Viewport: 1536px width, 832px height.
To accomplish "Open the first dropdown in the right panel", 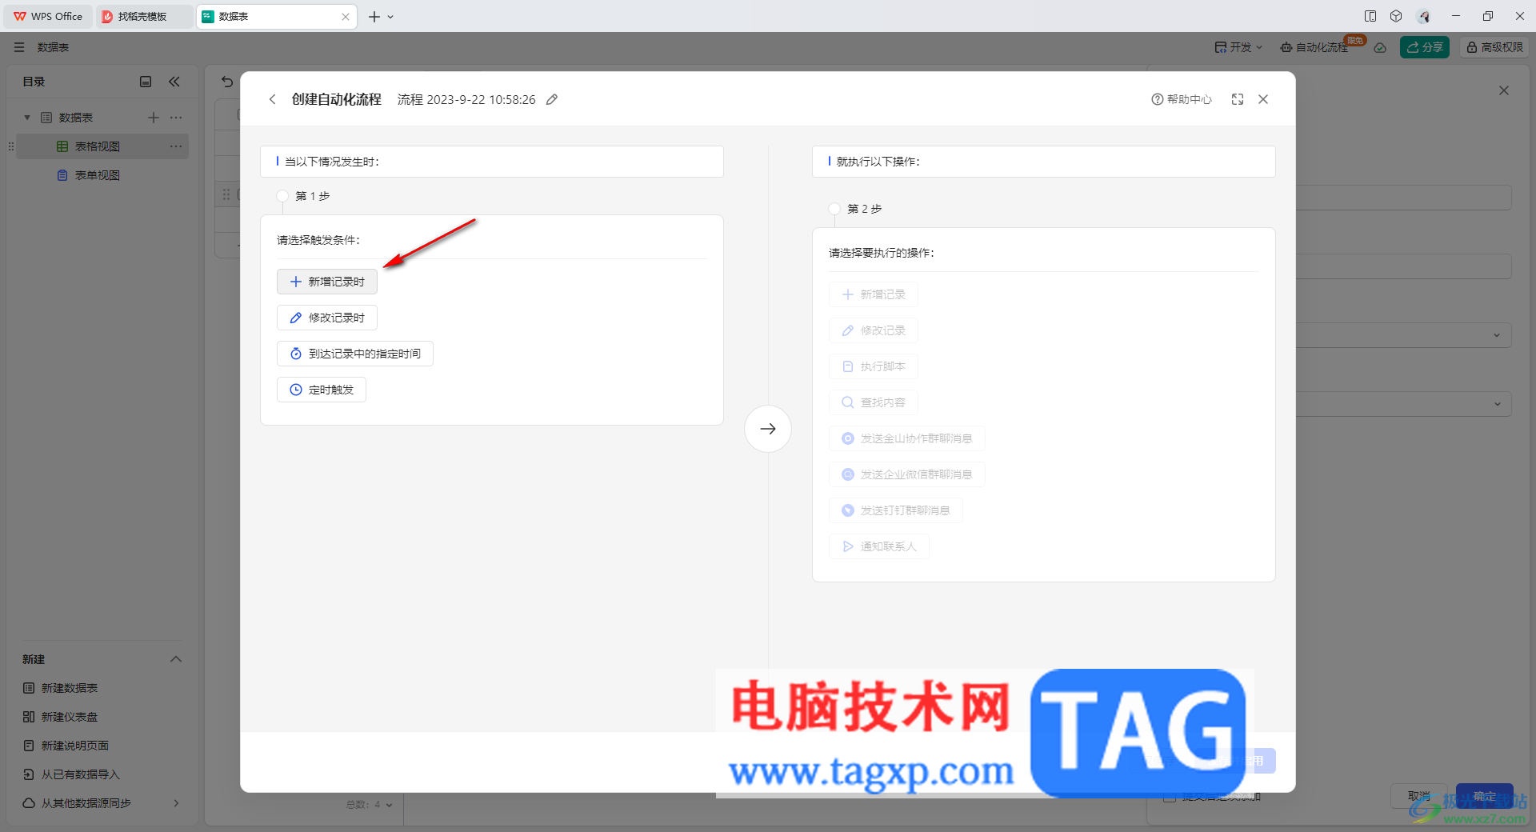I will tap(1497, 335).
